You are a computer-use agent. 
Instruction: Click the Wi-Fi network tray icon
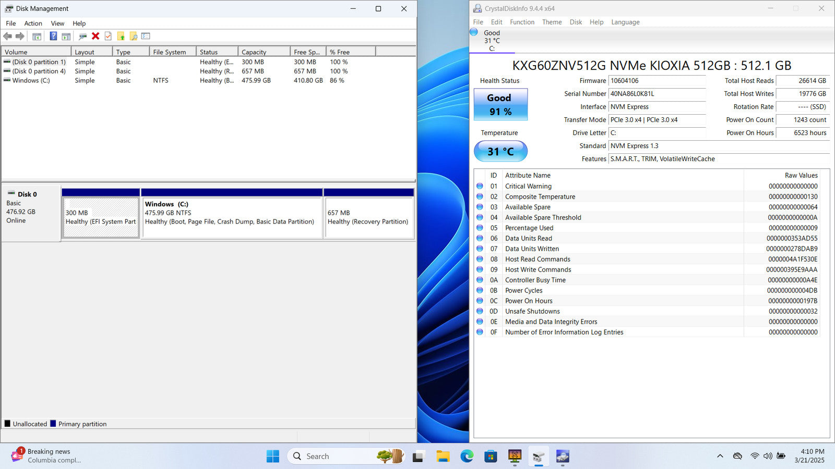[x=755, y=456]
